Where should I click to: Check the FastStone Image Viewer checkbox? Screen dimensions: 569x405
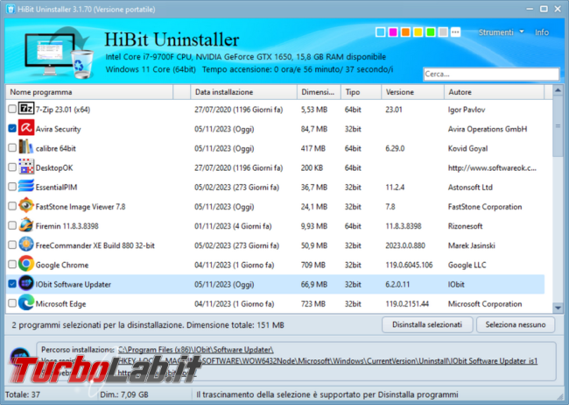click(12, 206)
